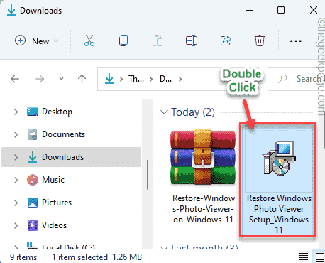Click the 'New' plus circle icon
Image resolution: width=325 pixels, height=263 pixels.
20,41
